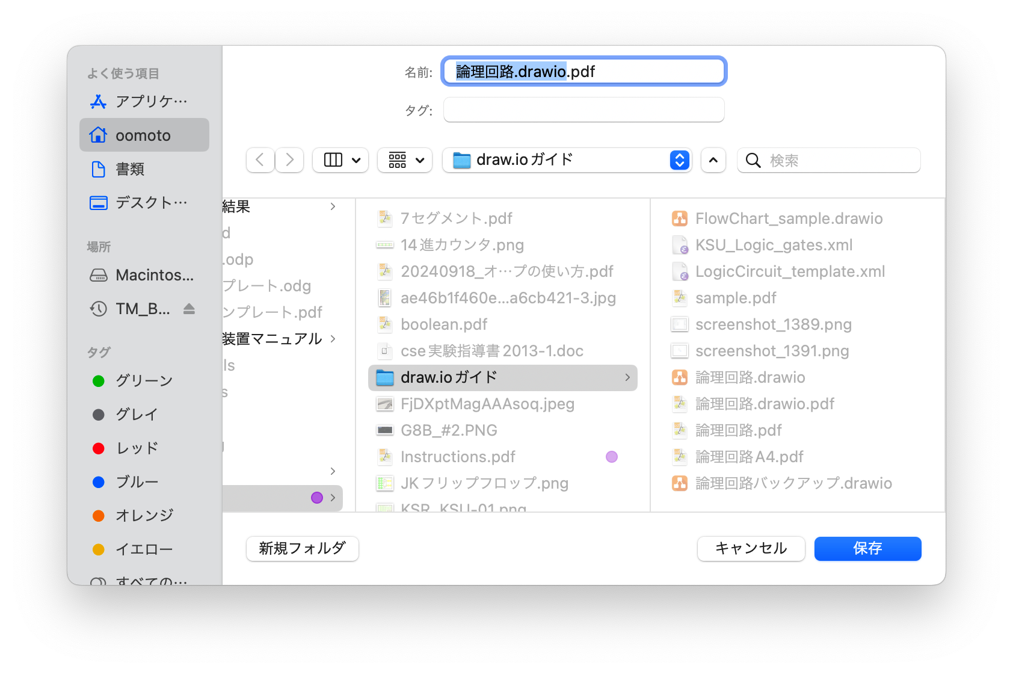The height and width of the screenshot is (674, 1013).
Task: Select the oomoto home folder
Action: pos(144,135)
